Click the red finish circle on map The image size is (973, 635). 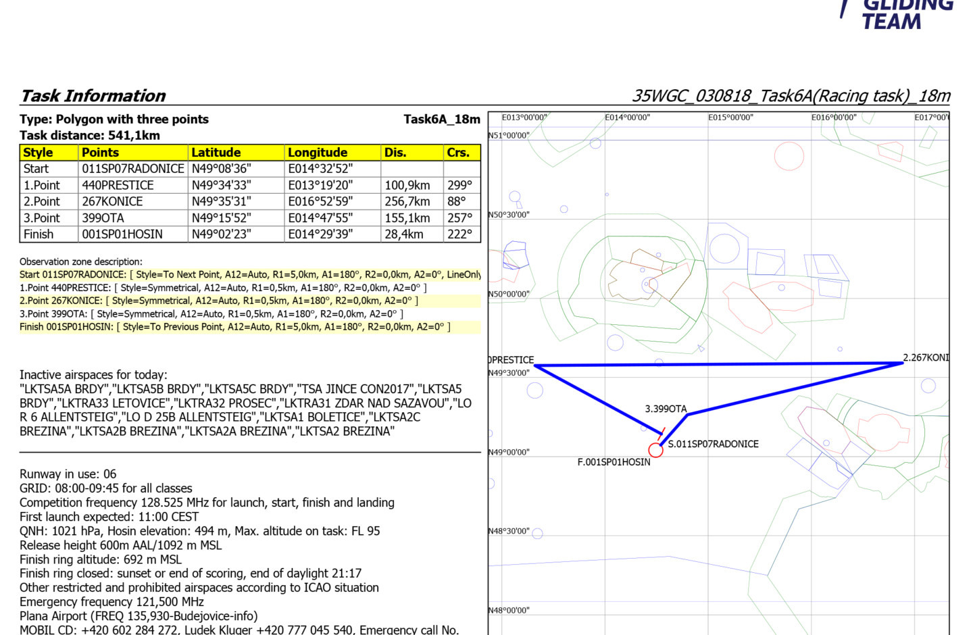[655, 450]
